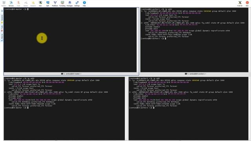Open the Games toolbar button
This screenshot has width=251, height=141.
pyautogui.click(x=25, y=4)
